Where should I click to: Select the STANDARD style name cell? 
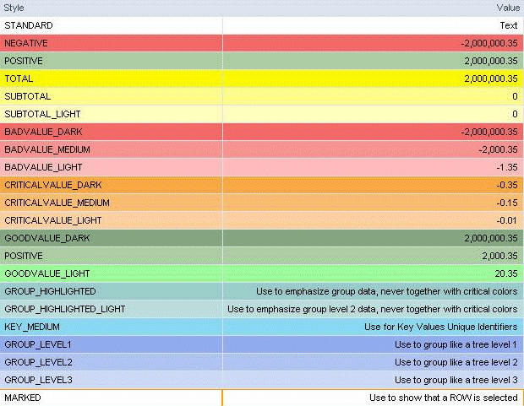[28, 25]
